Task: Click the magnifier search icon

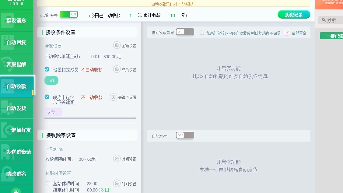Action: click(x=324, y=20)
